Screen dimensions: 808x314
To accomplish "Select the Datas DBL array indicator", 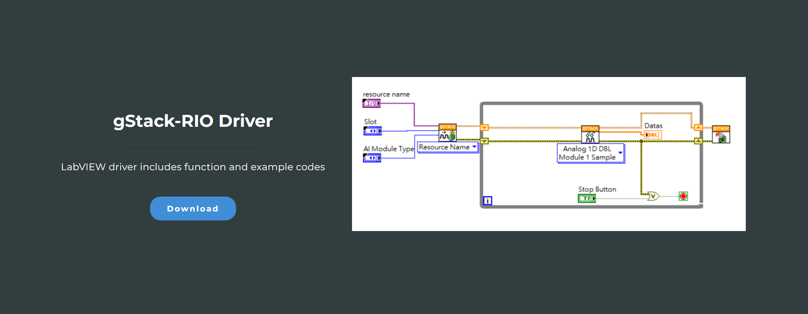I will point(652,135).
